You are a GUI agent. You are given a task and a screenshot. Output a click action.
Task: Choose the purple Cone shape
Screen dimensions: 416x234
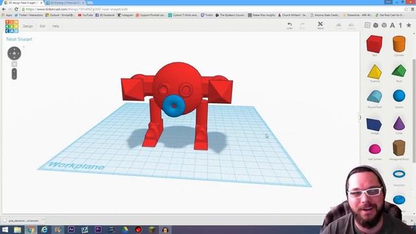coord(399,123)
